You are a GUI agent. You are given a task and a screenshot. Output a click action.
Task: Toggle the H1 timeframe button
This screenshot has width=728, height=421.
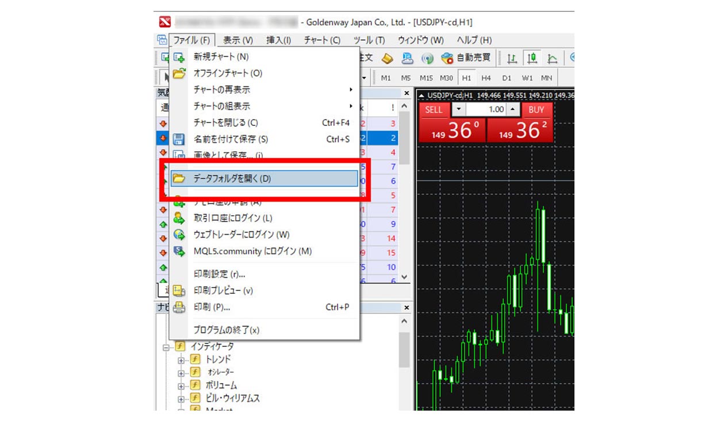466,78
